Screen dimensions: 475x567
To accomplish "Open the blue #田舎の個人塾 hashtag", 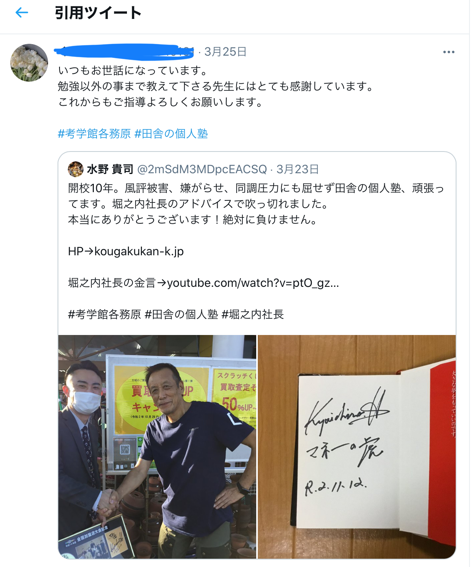I will [x=171, y=134].
